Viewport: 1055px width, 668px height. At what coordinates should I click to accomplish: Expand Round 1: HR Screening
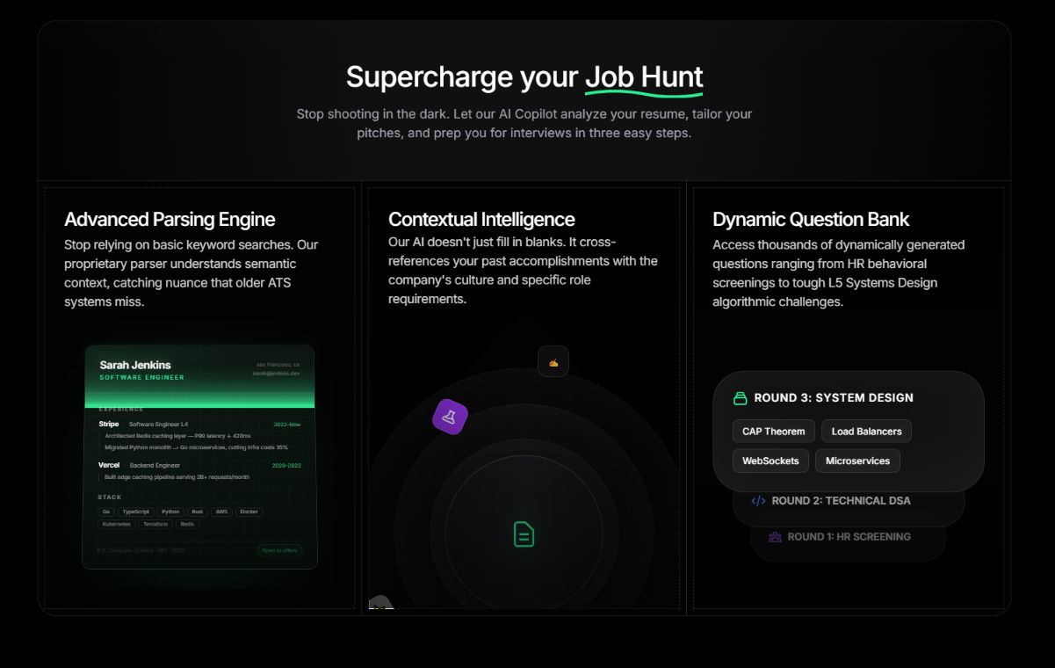[x=848, y=536]
